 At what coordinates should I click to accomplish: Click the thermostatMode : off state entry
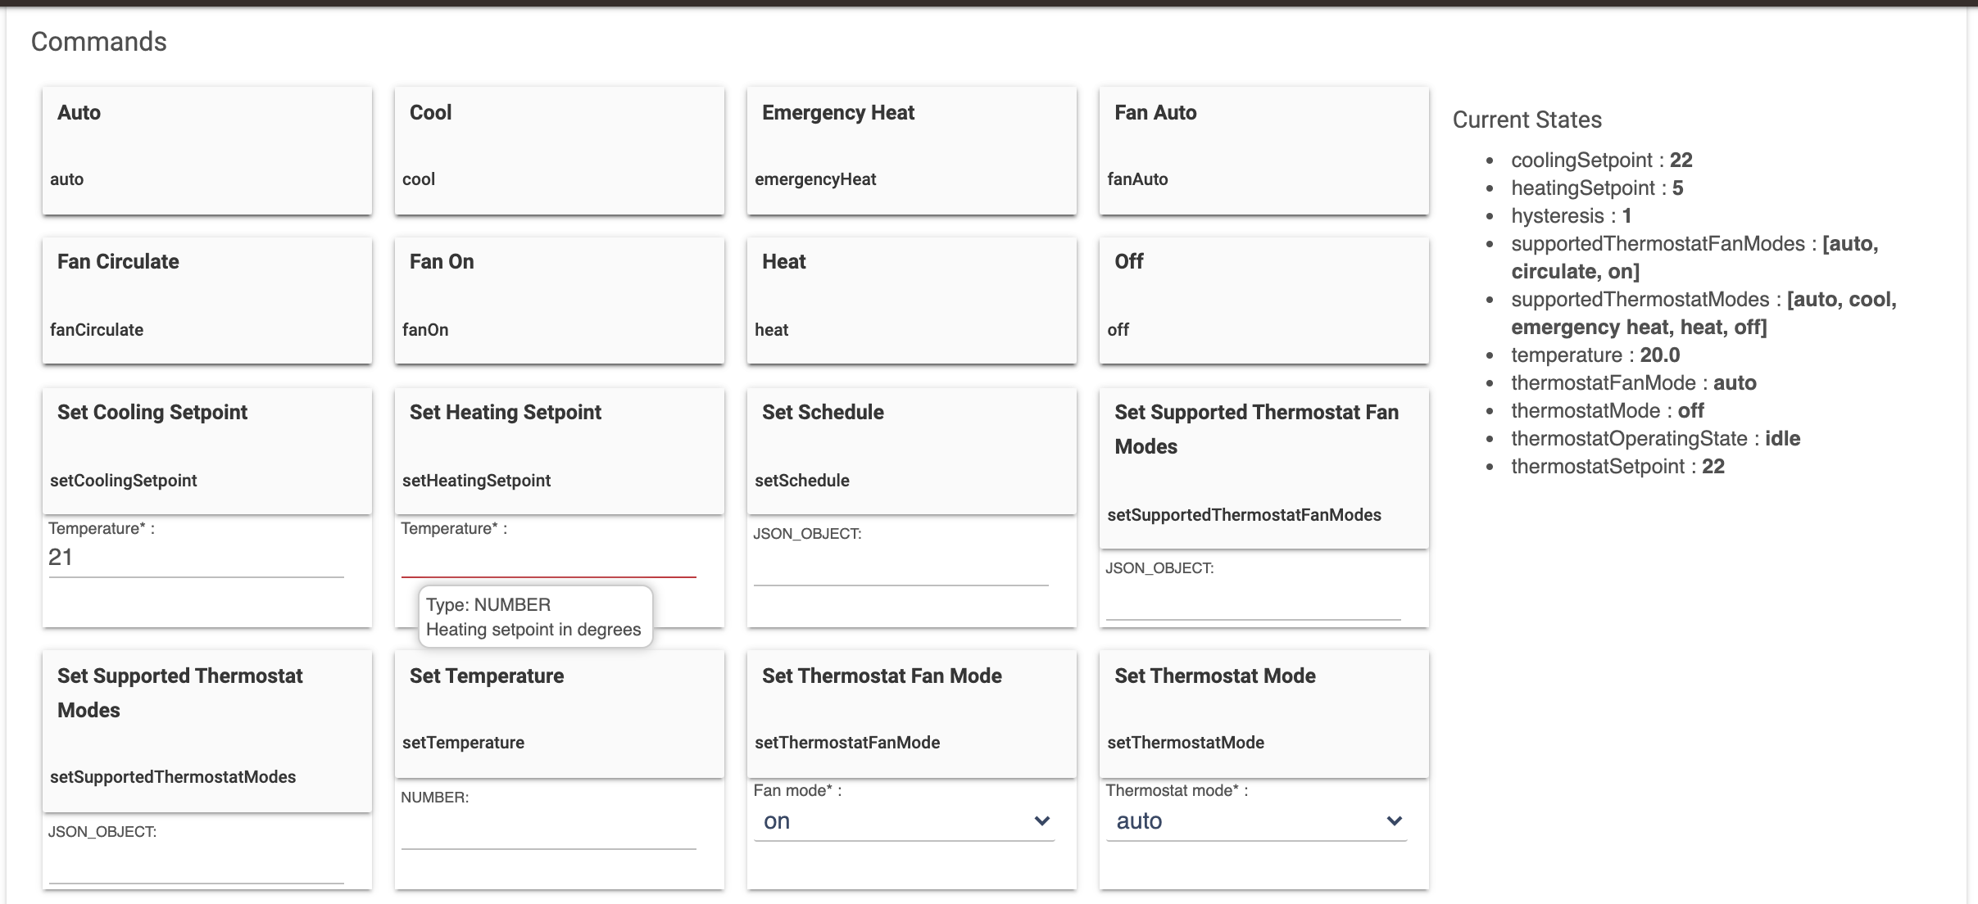click(1608, 410)
